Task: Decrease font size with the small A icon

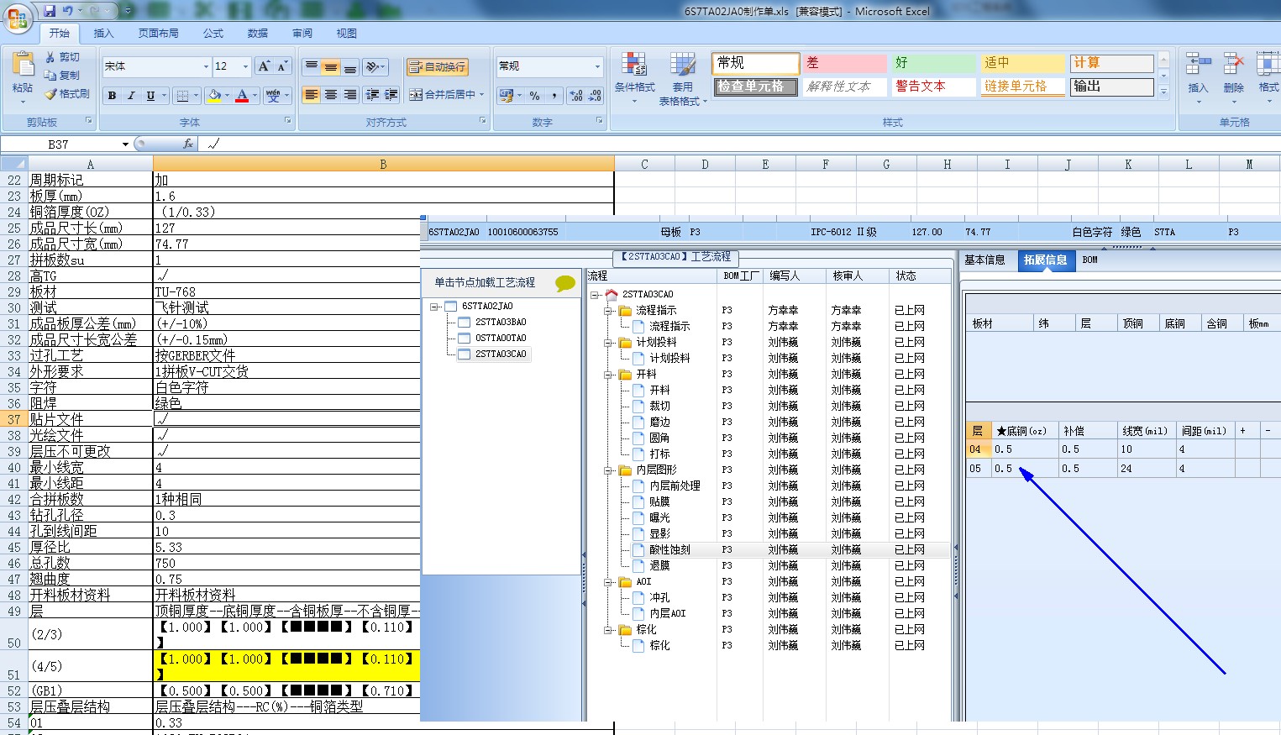Action: coord(282,66)
